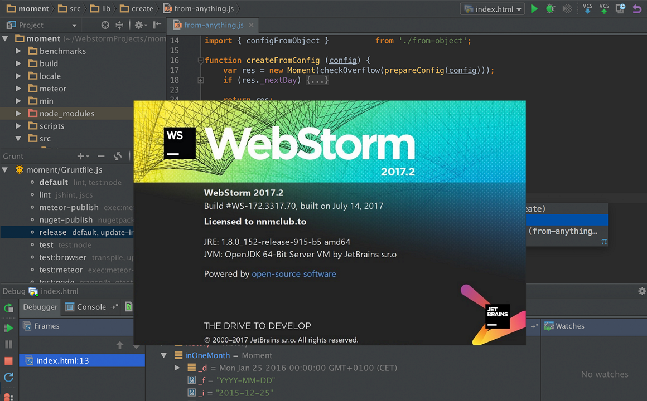Expand folded code block on line 18

[x=201, y=80]
